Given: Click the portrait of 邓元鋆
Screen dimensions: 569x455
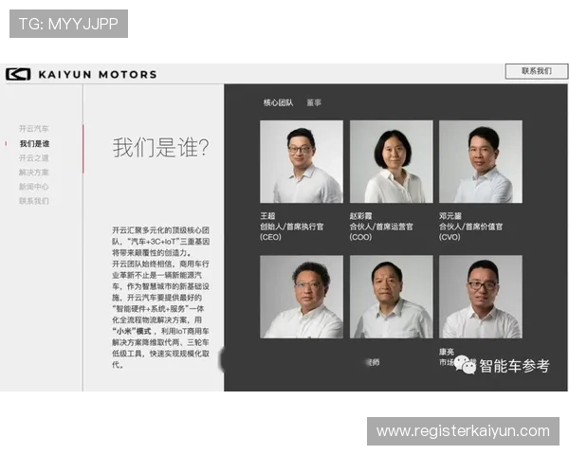Looking at the screenshot, I should point(481,161).
